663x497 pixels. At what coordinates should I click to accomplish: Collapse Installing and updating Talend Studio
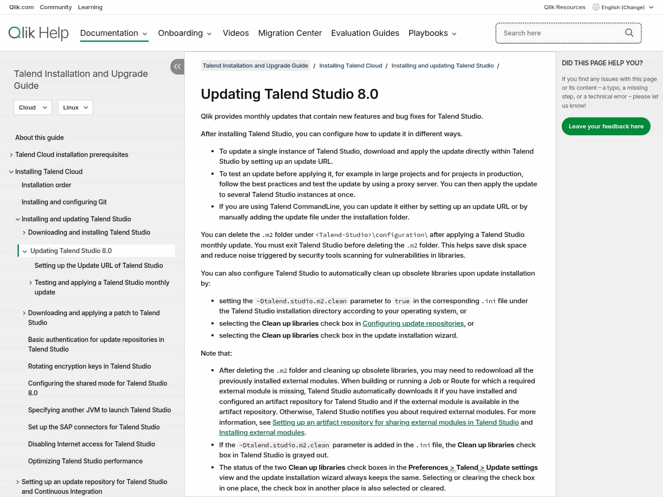click(17, 219)
